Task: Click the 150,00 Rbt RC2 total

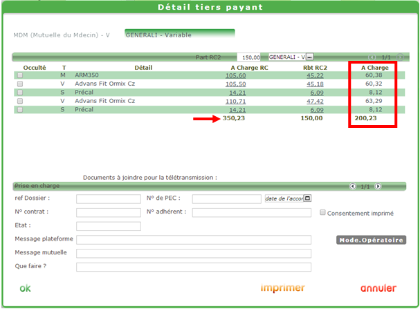Action: [x=311, y=118]
